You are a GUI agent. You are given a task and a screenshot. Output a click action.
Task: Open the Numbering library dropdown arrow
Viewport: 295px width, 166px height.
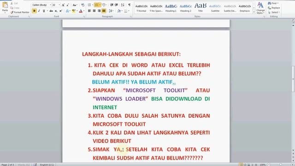(100, 5)
